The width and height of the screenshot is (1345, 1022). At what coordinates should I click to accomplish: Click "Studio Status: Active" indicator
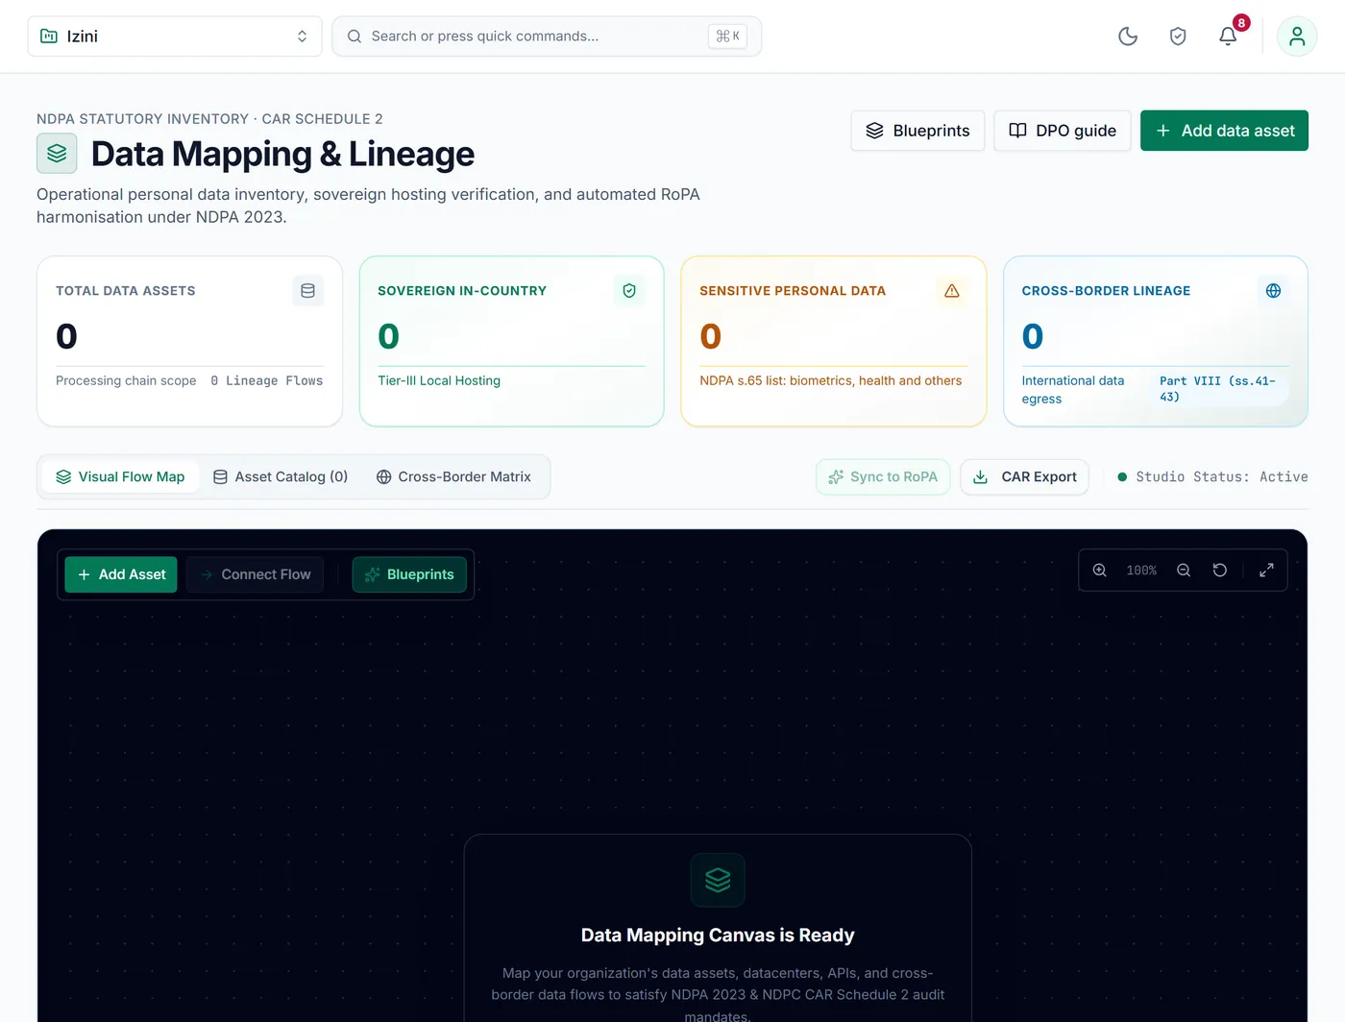(1212, 477)
